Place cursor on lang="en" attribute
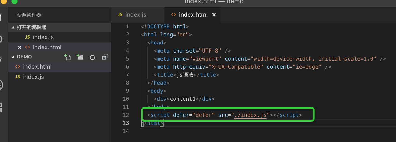 tap(175, 35)
